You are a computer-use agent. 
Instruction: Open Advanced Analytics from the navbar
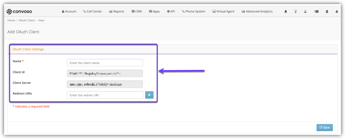257,11
